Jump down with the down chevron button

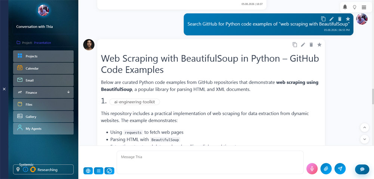364,139
